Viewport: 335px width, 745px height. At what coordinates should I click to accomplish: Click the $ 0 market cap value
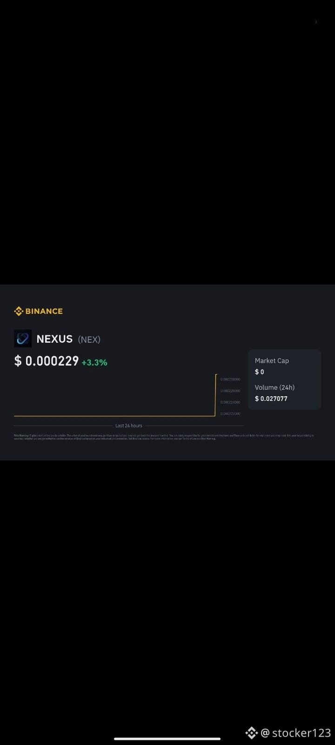click(259, 372)
